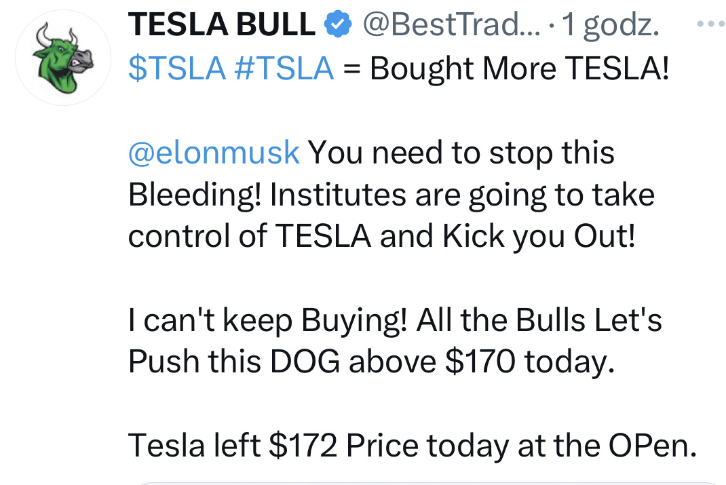Follow the $TSLA cashtag
The image size is (726, 485).
(x=176, y=69)
